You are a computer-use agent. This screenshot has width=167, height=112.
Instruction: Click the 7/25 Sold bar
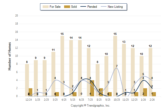click(92, 88)
